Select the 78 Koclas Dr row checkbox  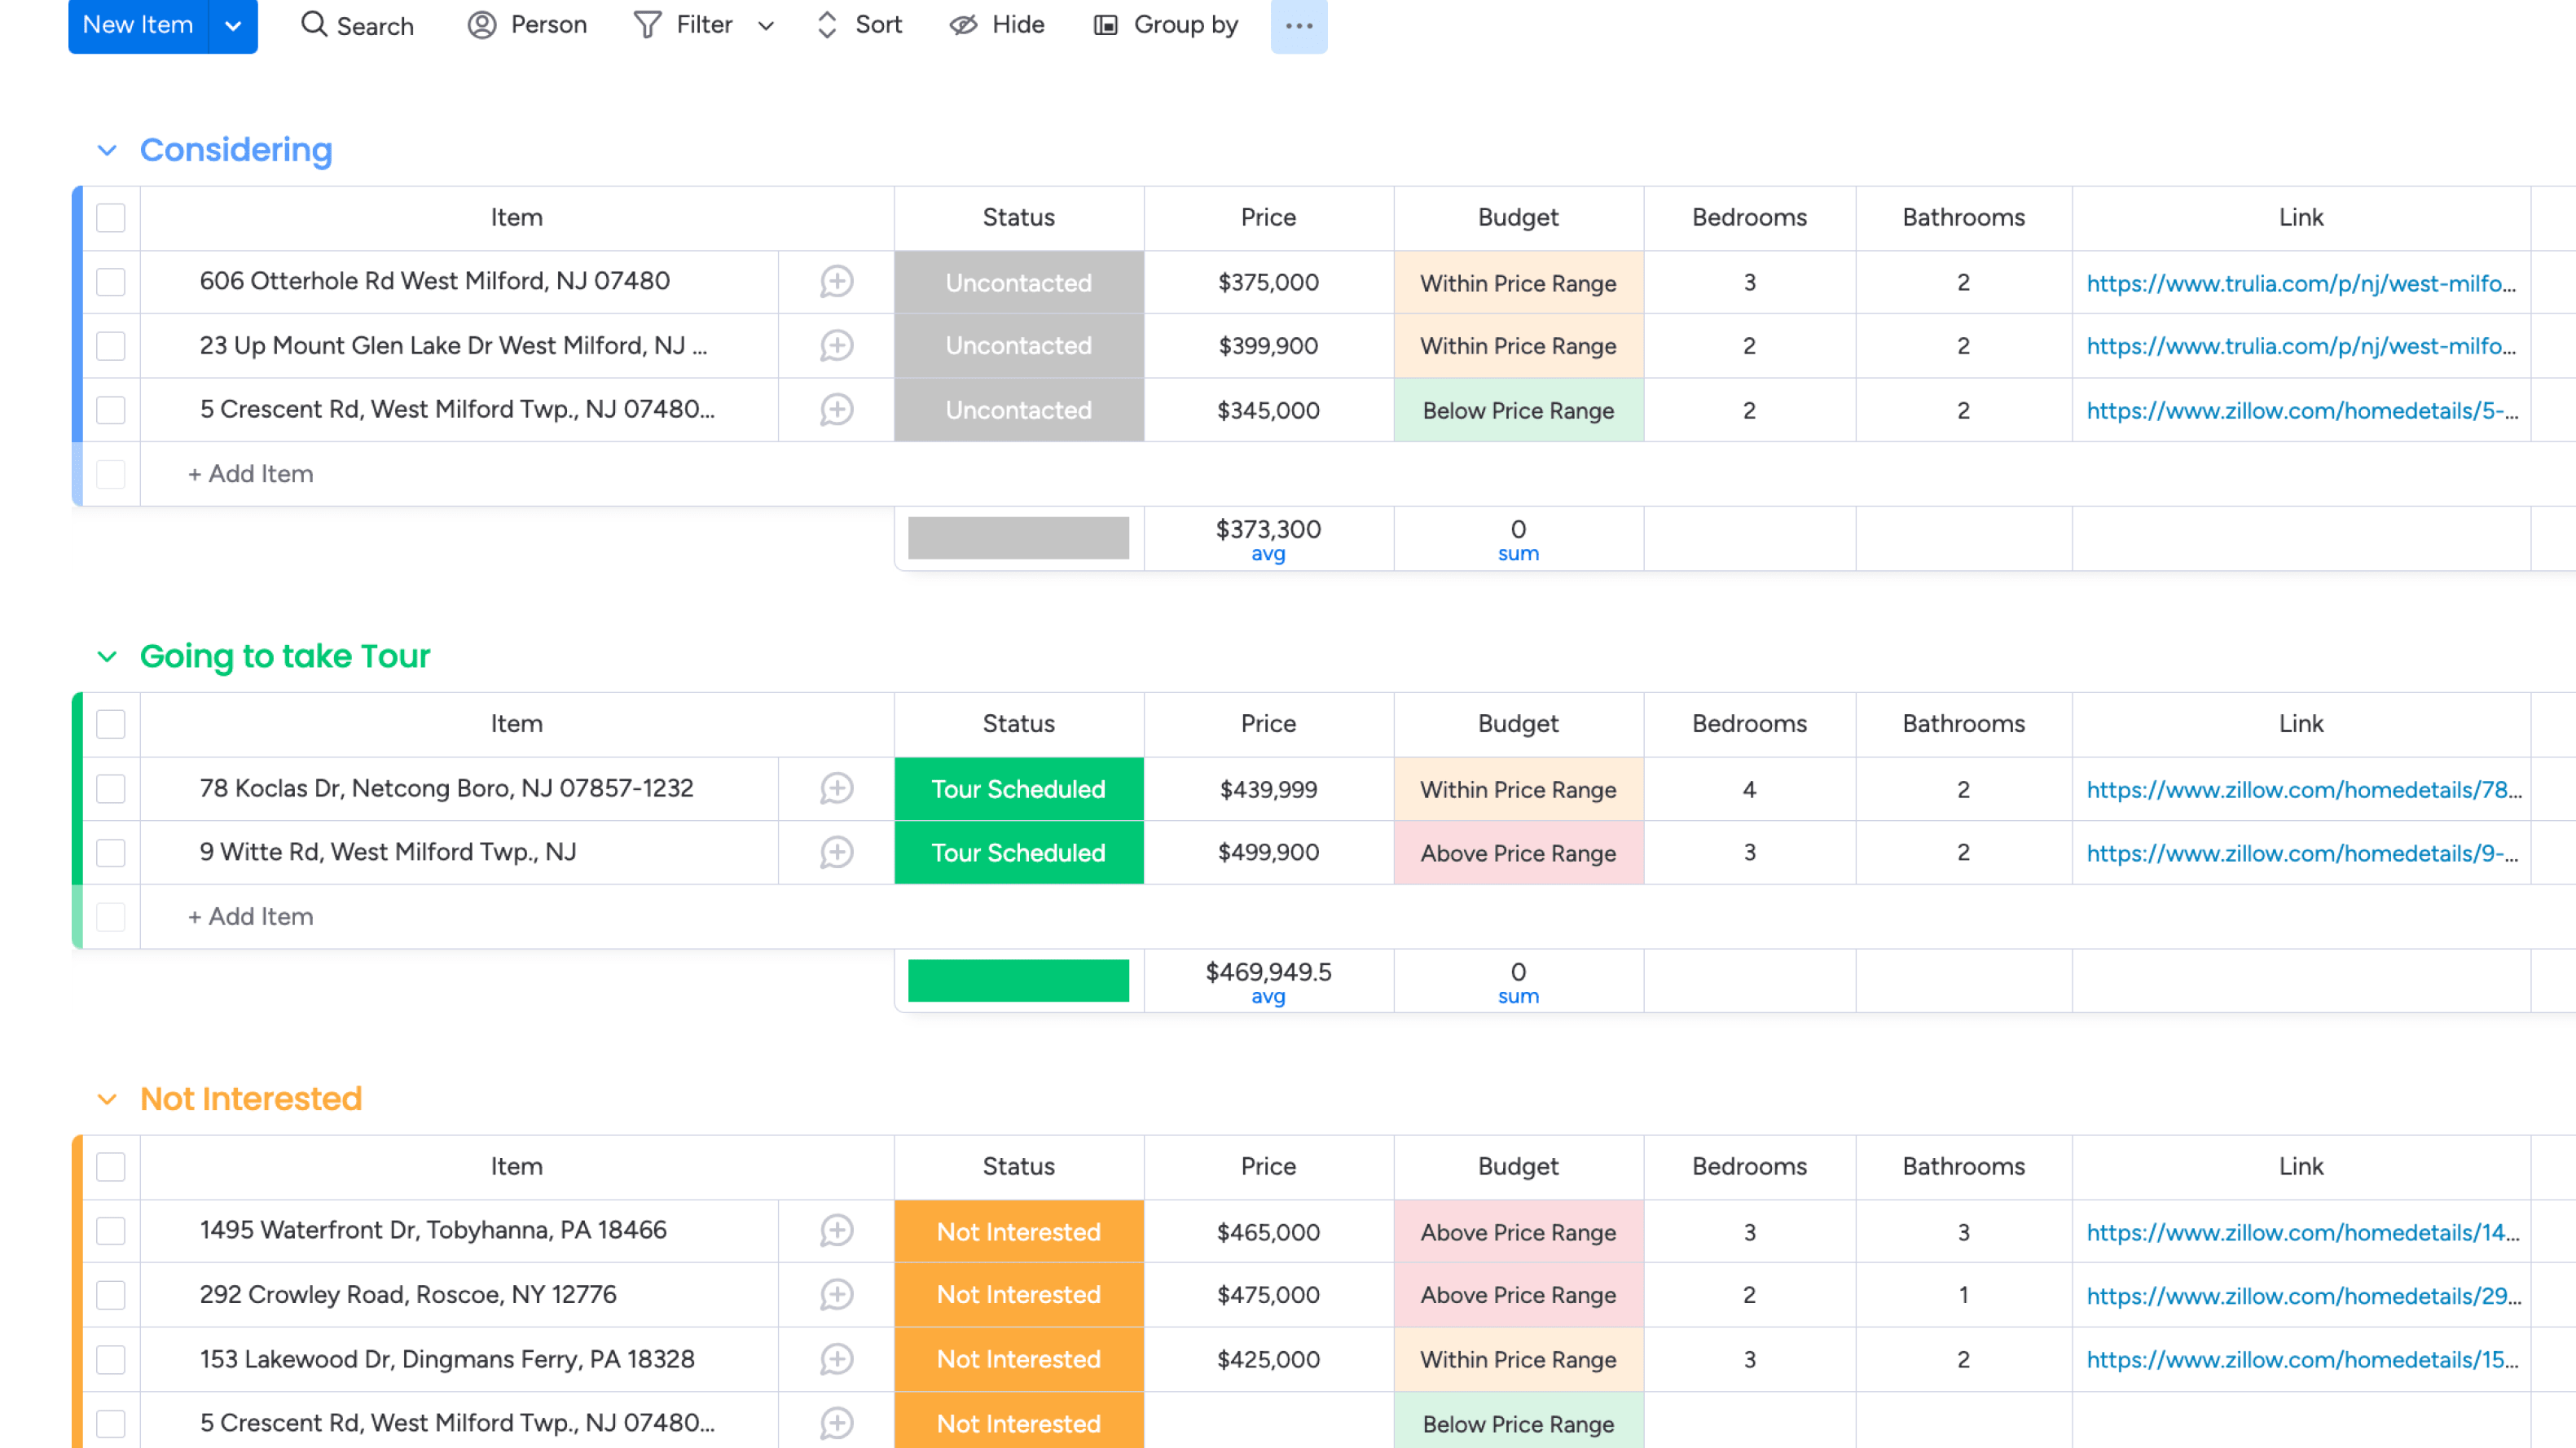point(110,789)
